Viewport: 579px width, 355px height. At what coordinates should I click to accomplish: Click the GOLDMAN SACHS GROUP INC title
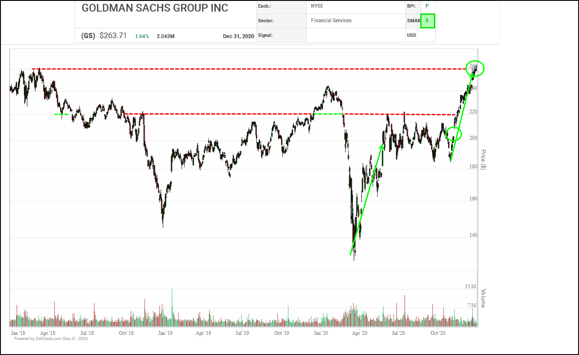pyautogui.click(x=154, y=8)
